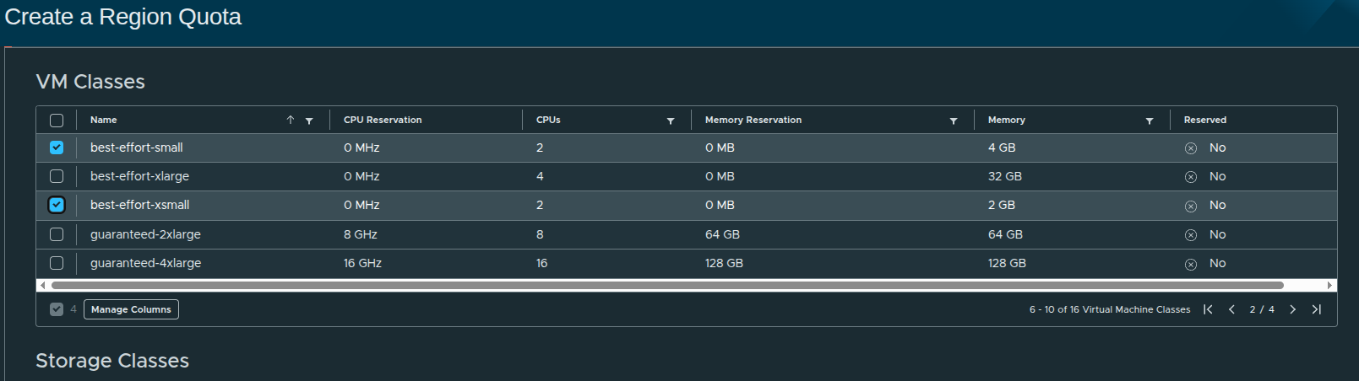Click the 32 GB memory value

pyautogui.click(x=1005, y=176)
